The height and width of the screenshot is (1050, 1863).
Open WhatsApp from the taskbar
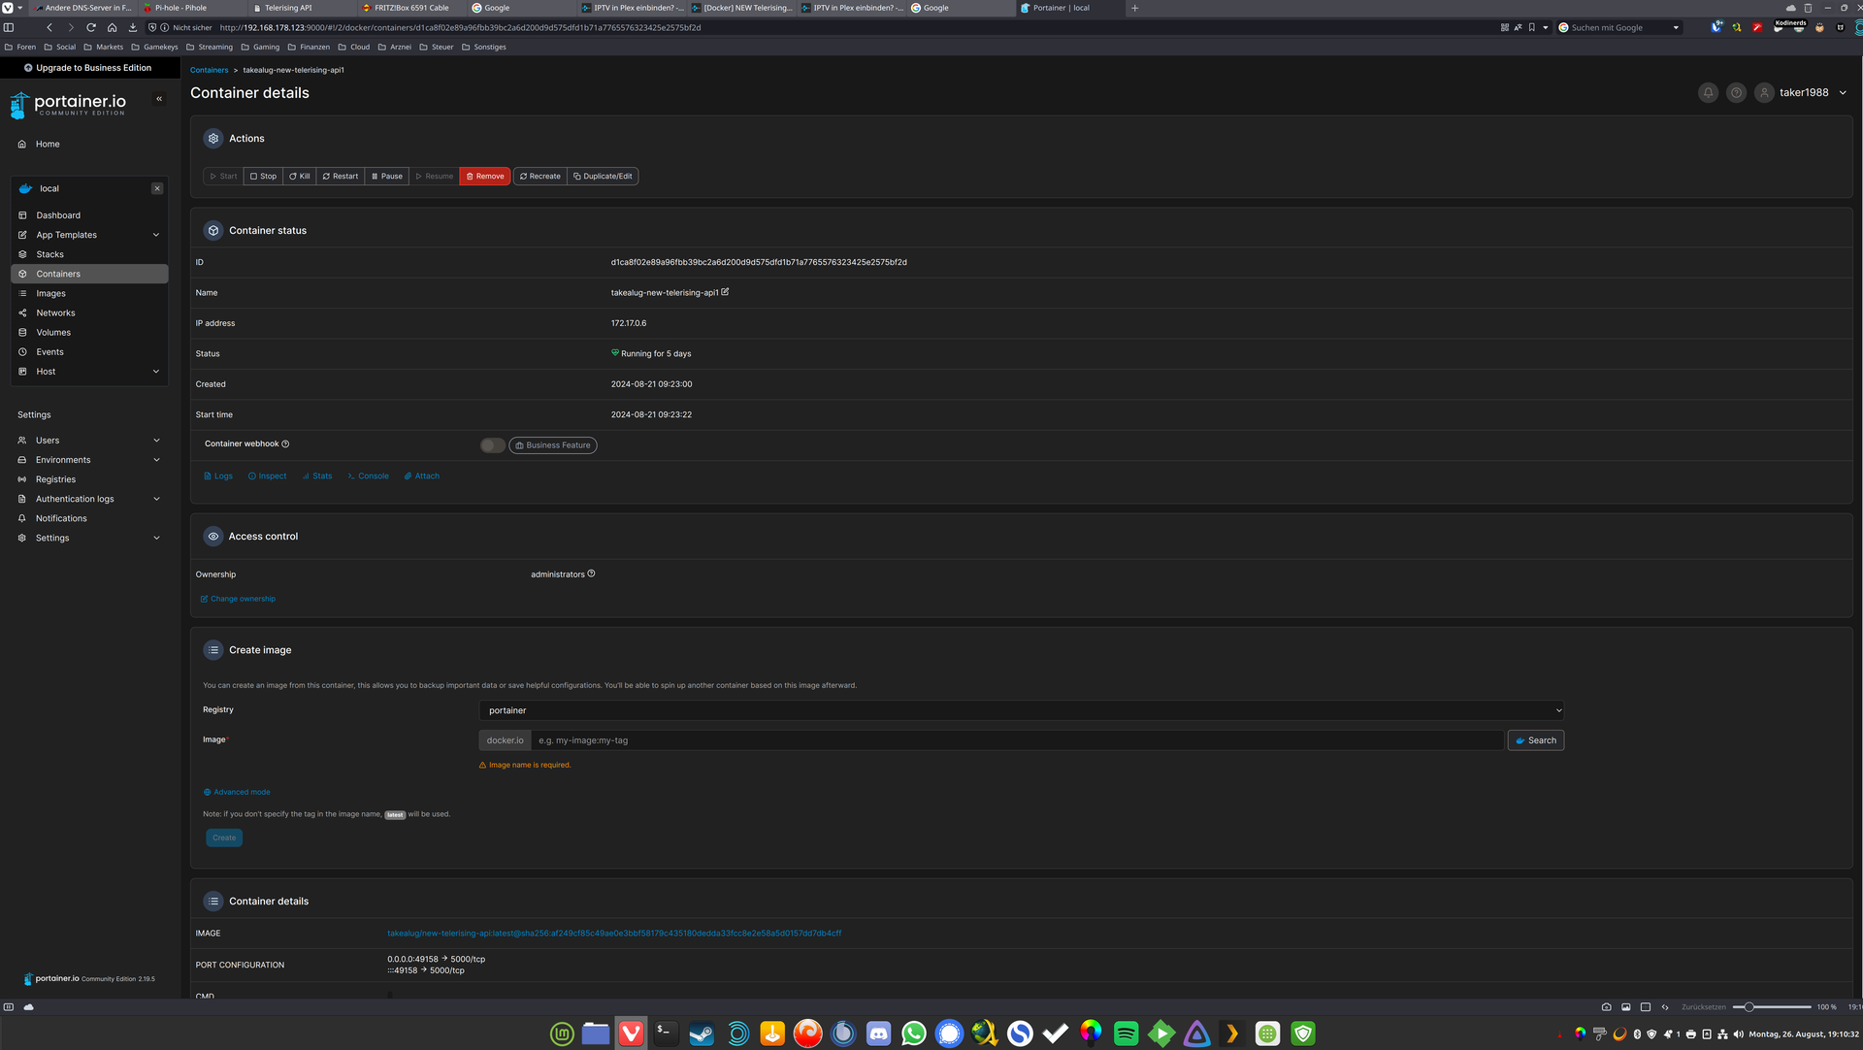[x=913, y=1034]
